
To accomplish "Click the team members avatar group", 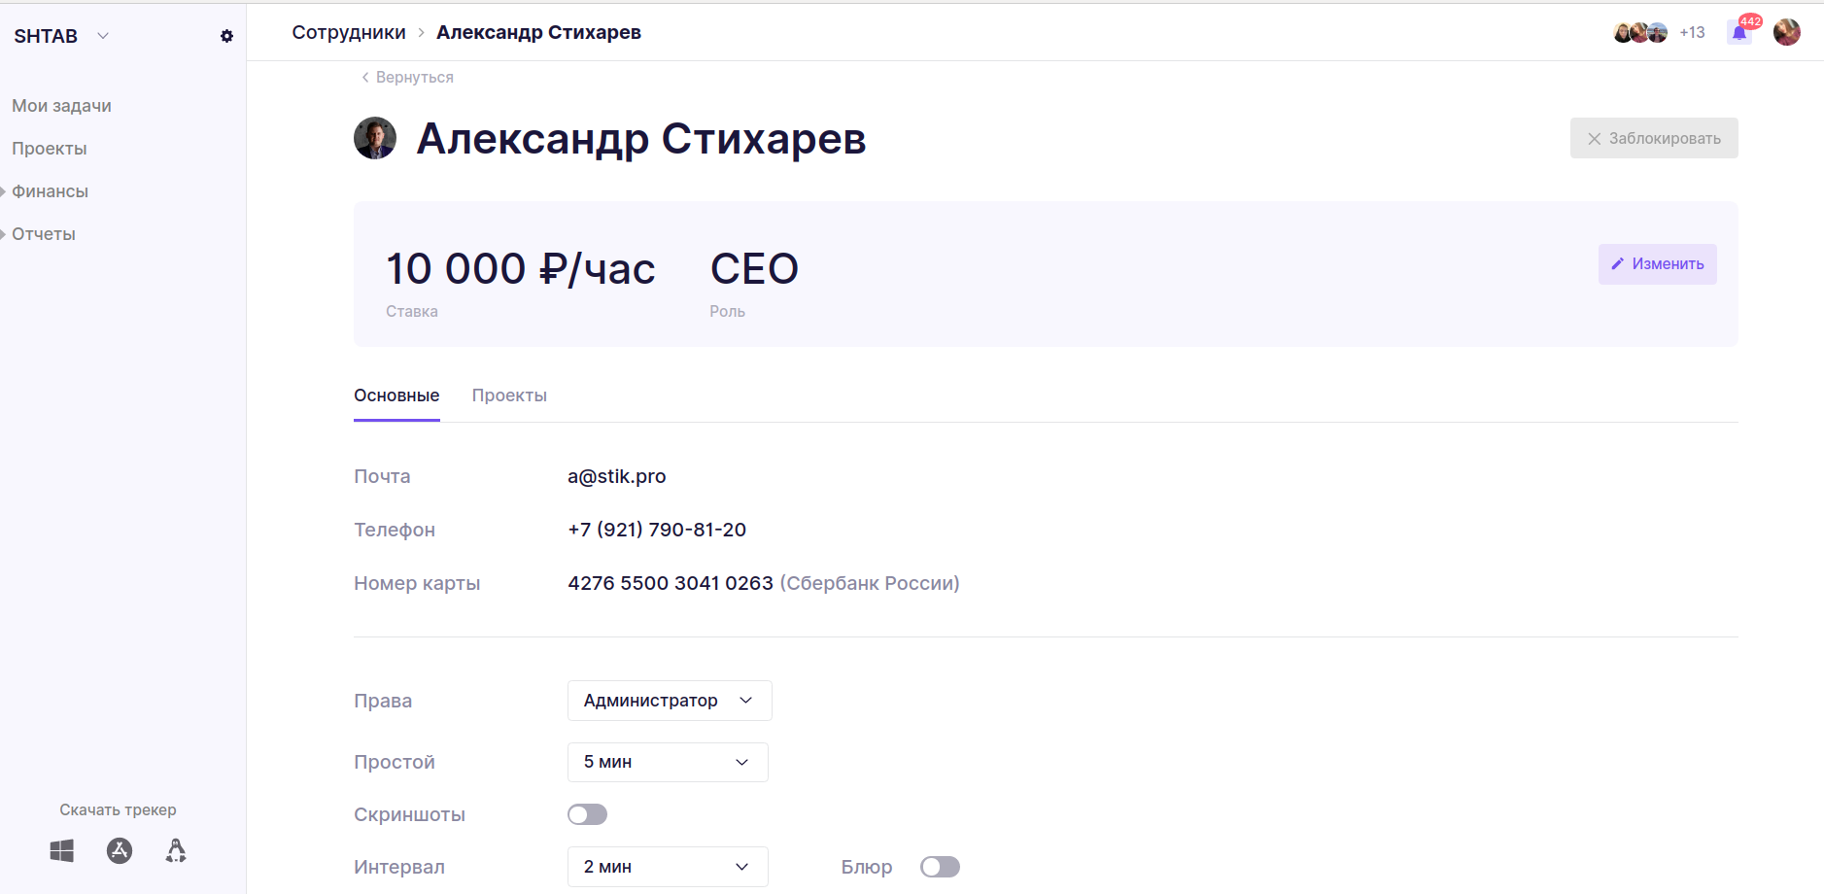I will tap(1640, 33).
